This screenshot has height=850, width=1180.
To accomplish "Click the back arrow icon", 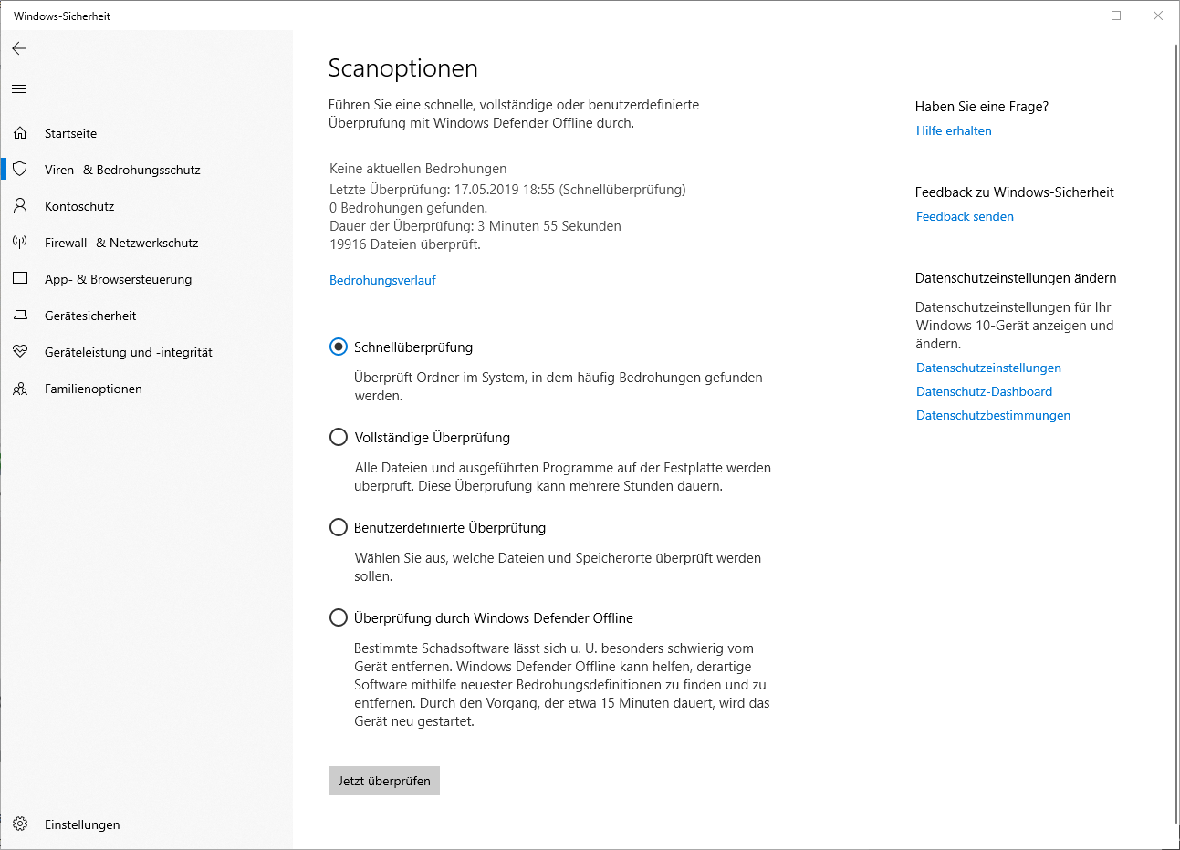I will (x=19, y=48).
